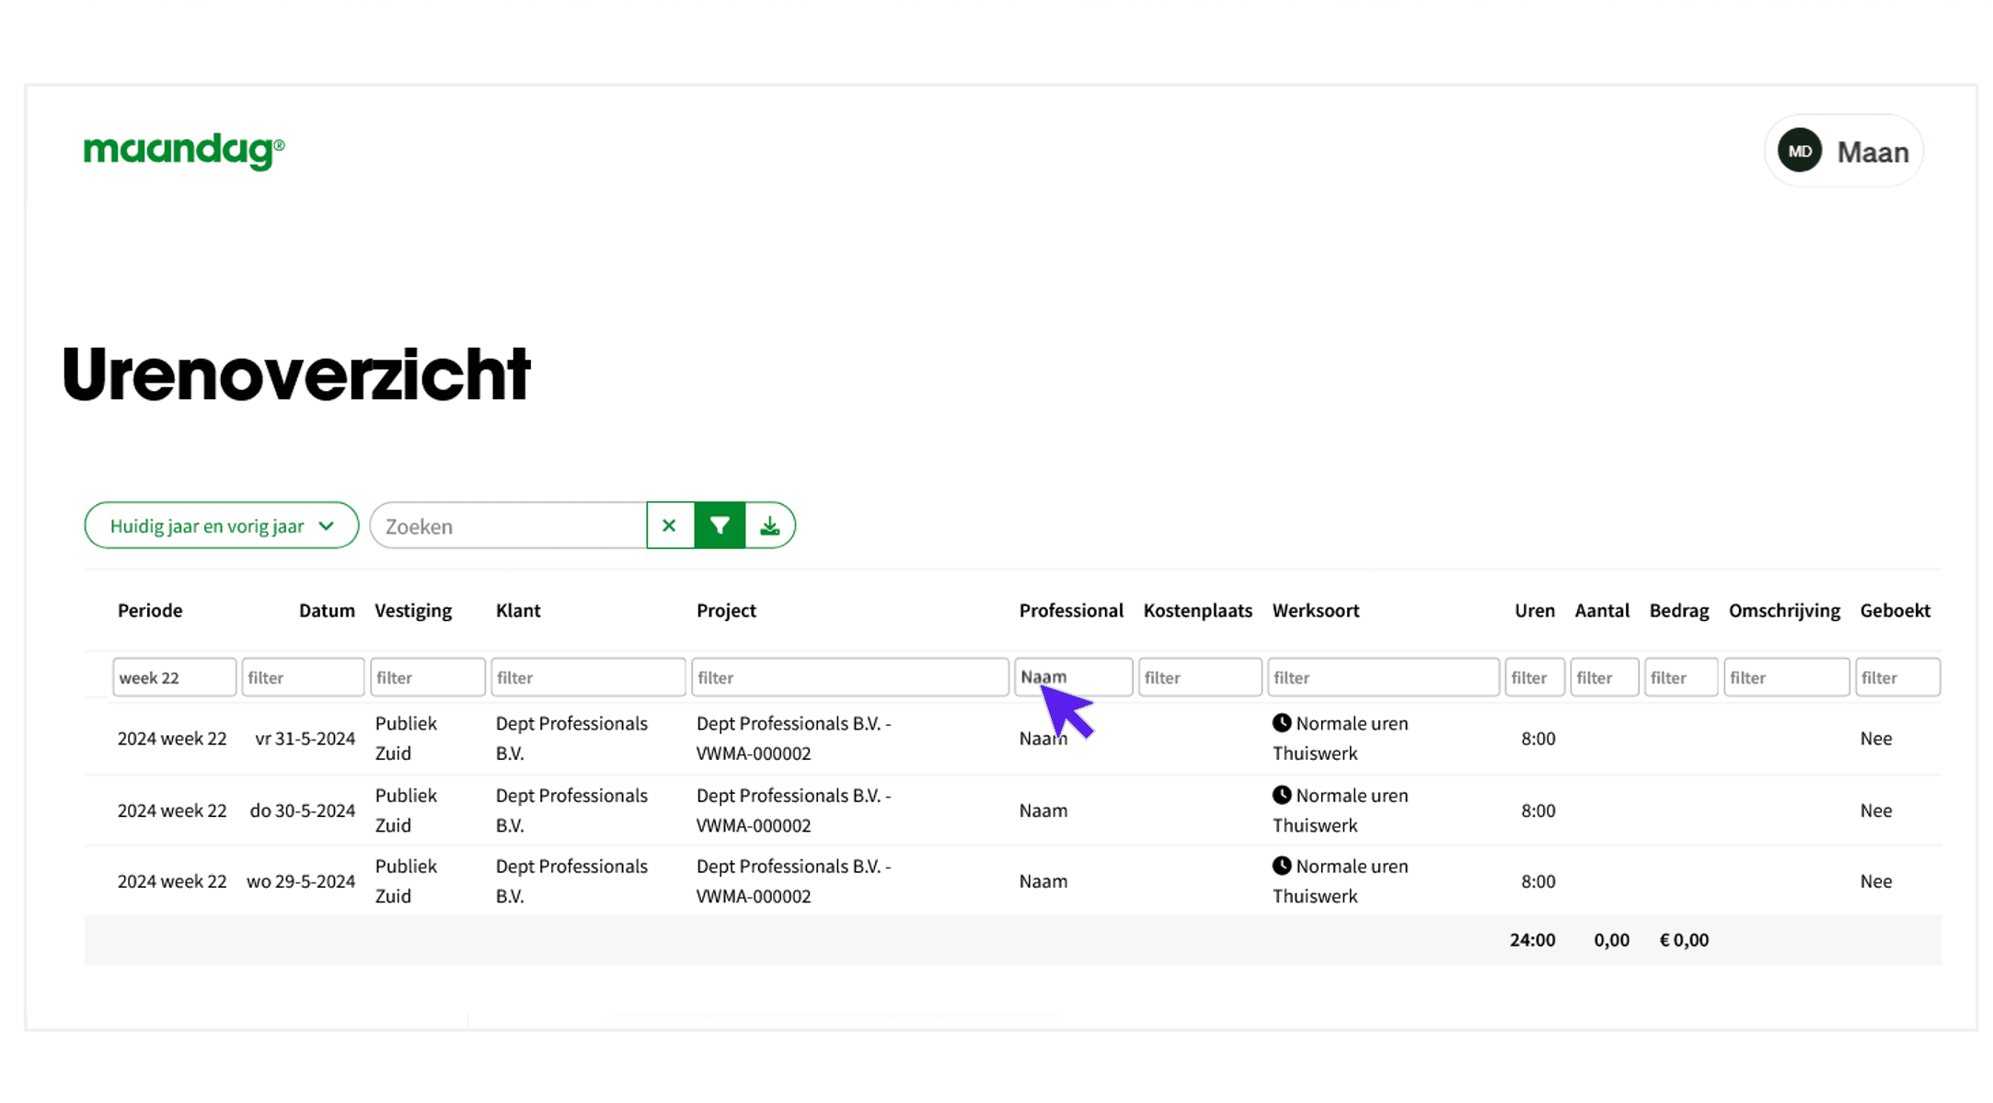This screenshot has height=1103, width=1993.
Task: Click the filter field under Datum
Action: pos(303,676)
